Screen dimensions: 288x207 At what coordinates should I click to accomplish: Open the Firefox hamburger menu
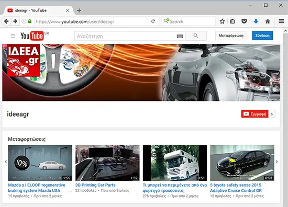point(281,21)
